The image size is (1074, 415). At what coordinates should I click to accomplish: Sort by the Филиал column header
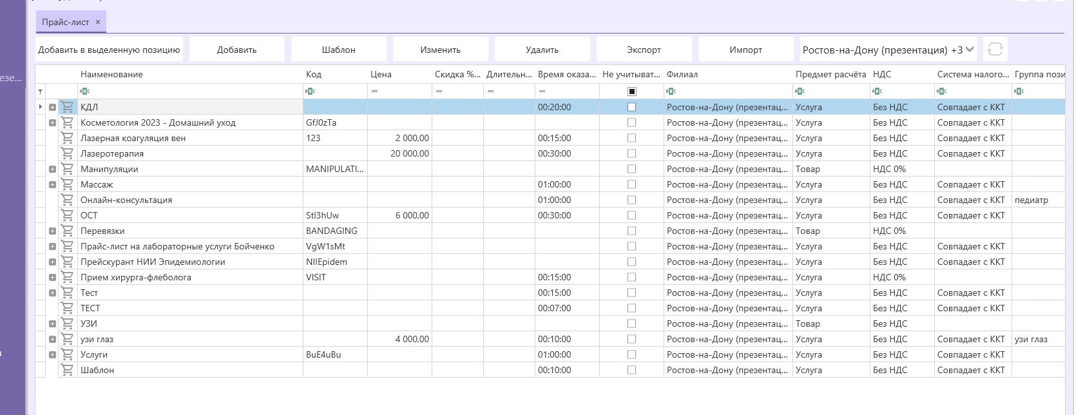pyautogui.click(x=728, y=74)
